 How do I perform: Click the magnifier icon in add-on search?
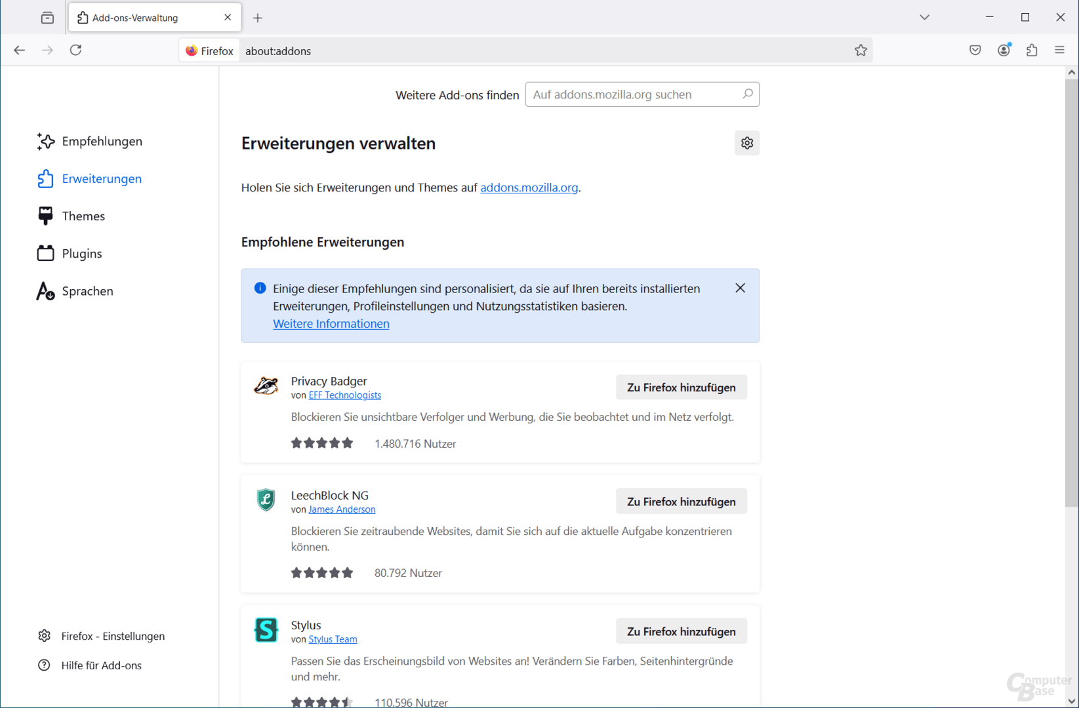coord(747,94)
